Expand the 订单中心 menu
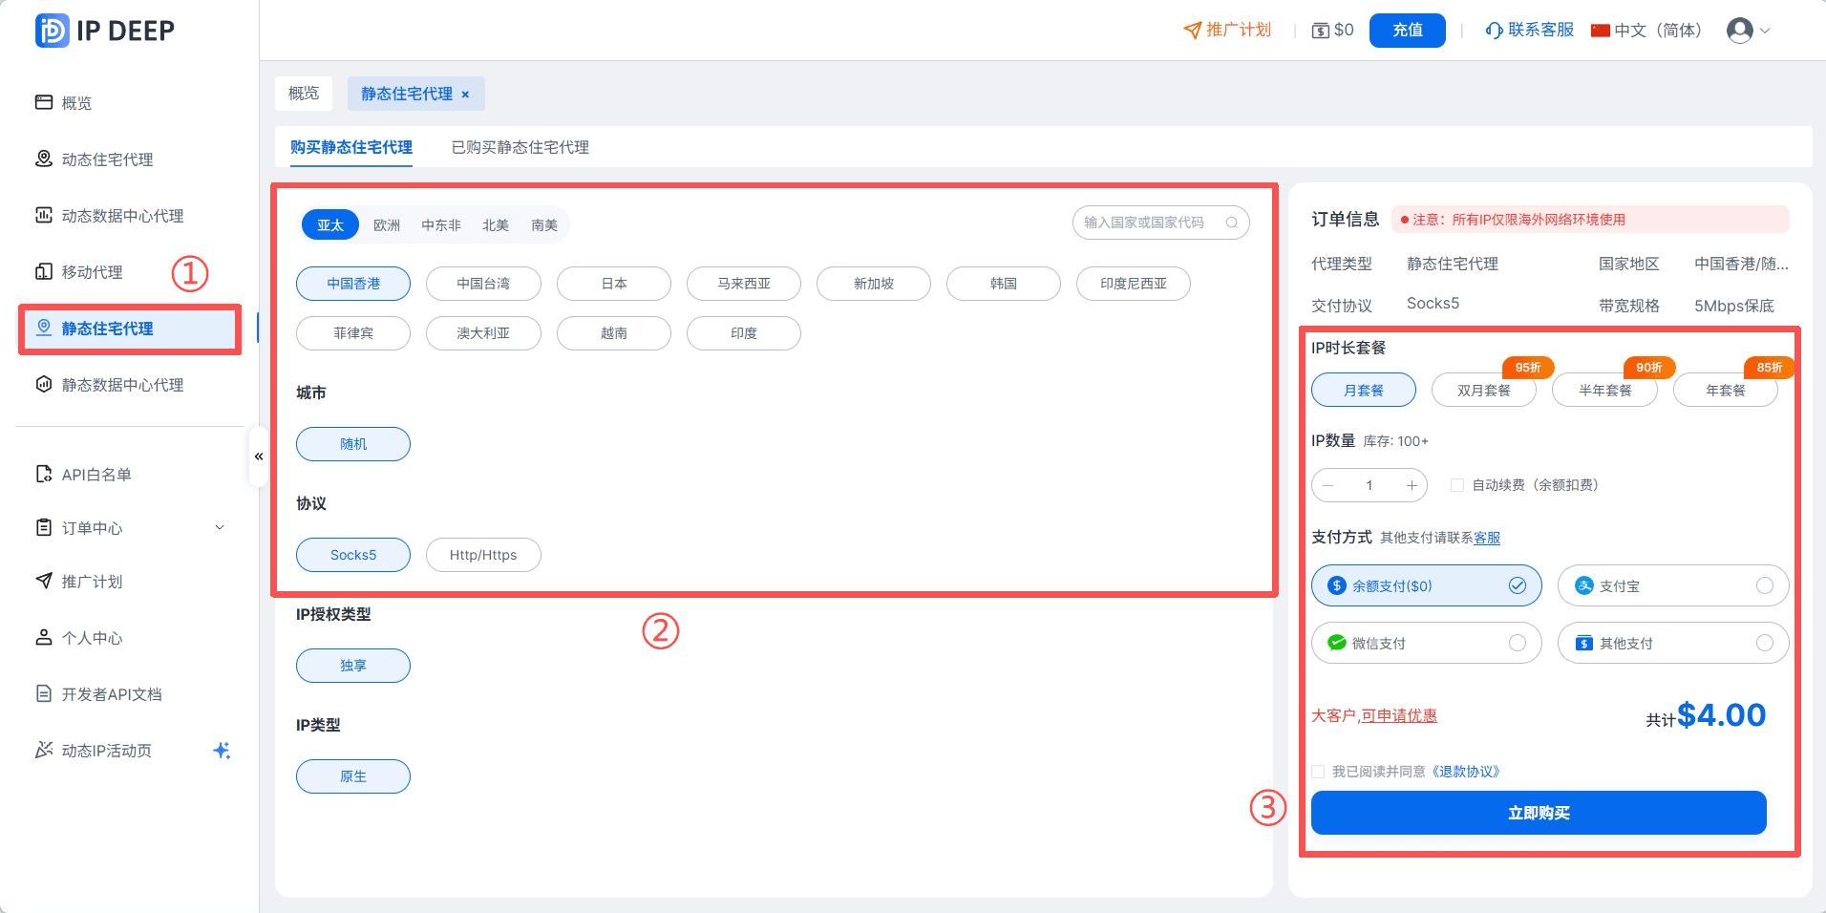 coord(219,527)
